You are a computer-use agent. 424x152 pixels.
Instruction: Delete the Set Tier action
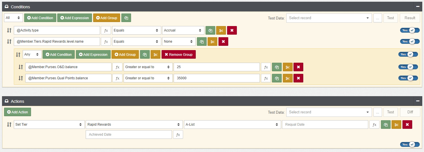point(407,125)
